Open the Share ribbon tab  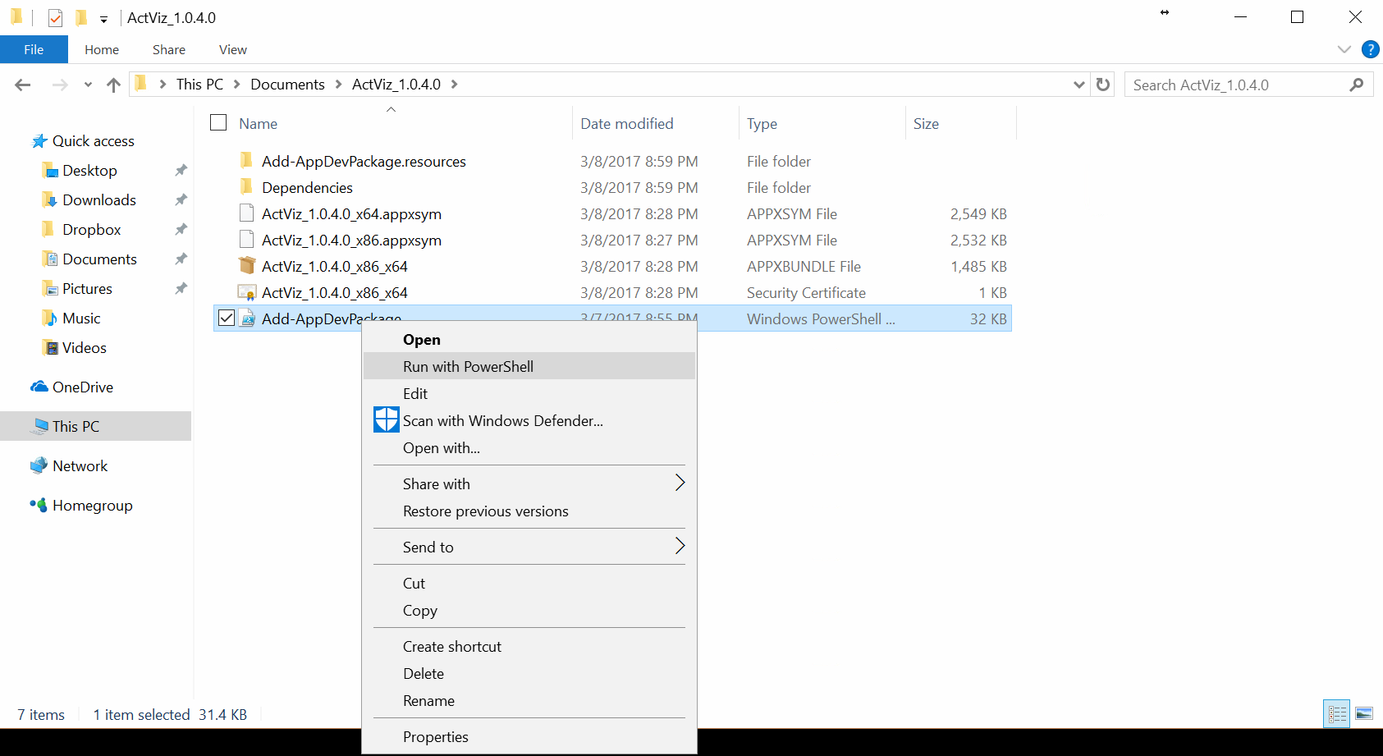[x=169, y=49]
